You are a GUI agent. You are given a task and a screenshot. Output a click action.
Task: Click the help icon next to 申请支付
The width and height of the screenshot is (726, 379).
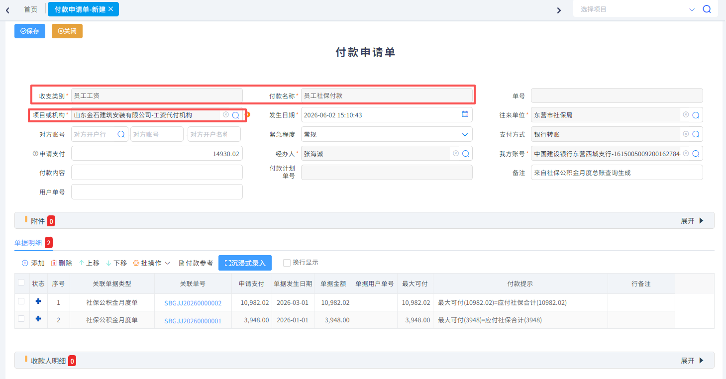[35, 154]
